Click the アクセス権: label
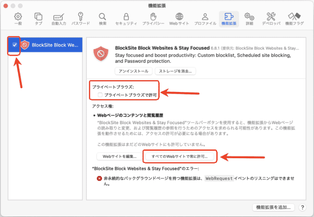This screenshot has height=217, width=314. pyautogui.click(x=103, y=106)
